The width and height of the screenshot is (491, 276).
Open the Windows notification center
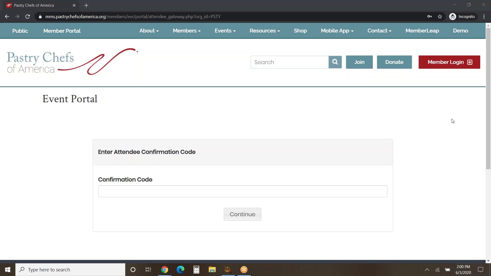click(x=481, y=270)
